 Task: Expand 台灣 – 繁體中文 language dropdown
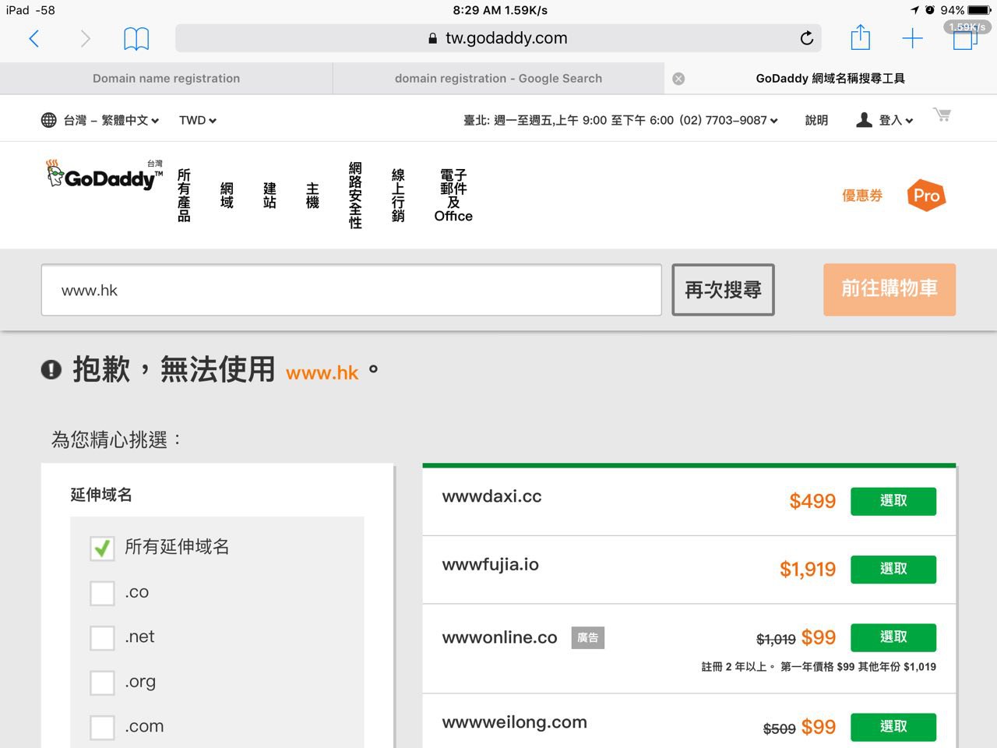(x=111, y=120)
